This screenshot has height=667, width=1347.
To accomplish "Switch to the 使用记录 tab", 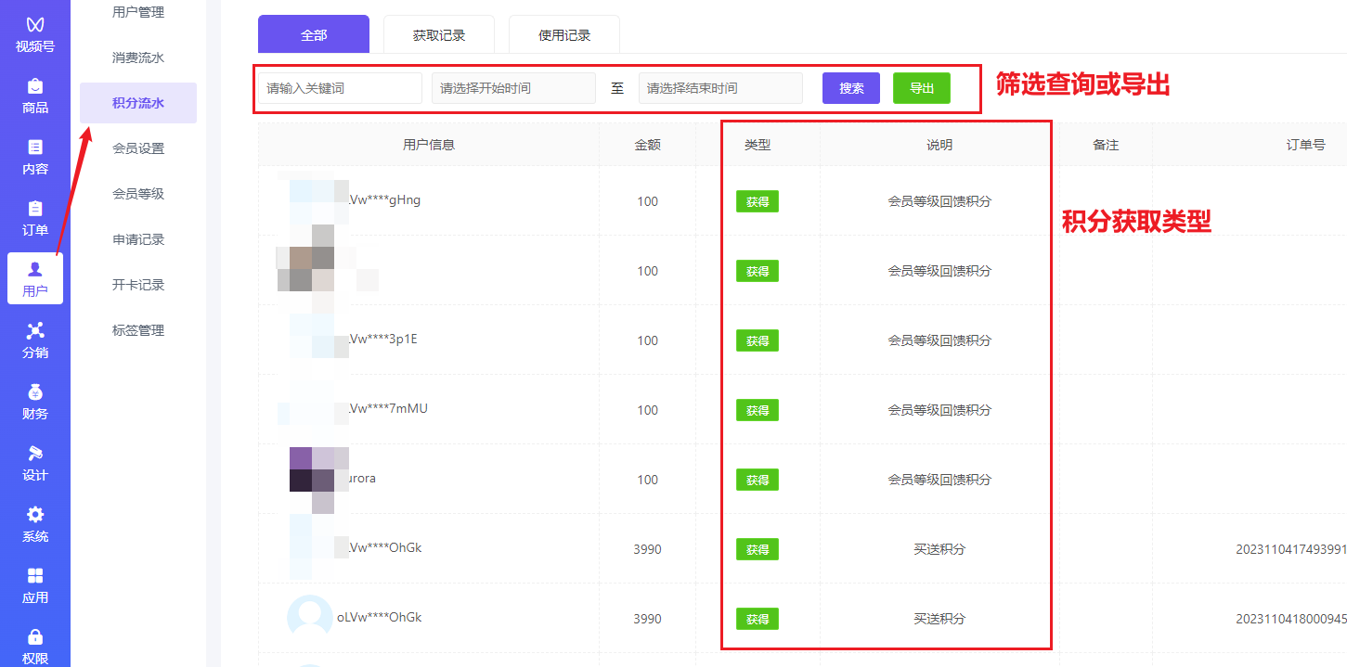I will tap(563, 33).
